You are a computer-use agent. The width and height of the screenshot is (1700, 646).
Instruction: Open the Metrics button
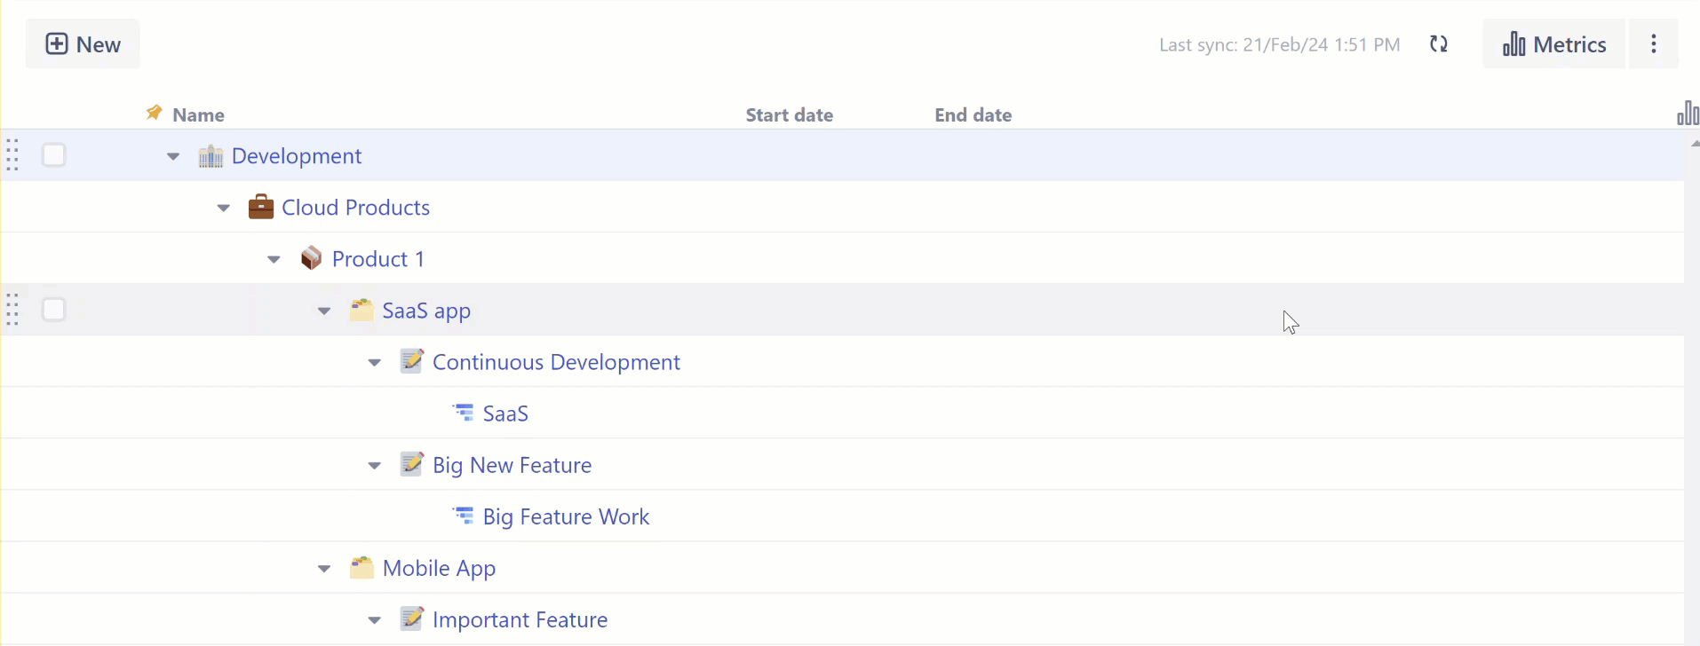[x=1553, y=44]
